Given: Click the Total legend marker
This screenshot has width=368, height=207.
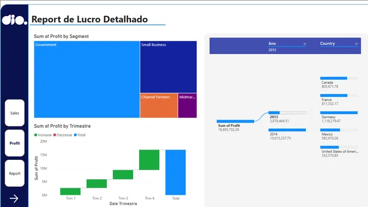Looking at the screenshot, I should coord(75,135).
